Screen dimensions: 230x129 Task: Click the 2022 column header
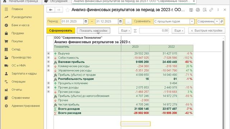(x=171, y=47)
